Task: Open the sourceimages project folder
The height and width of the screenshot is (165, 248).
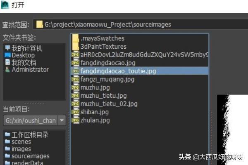Action: coord(31,156)
